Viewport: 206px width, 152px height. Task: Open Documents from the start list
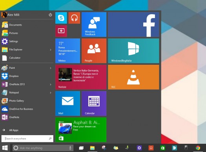pos(27,25)
